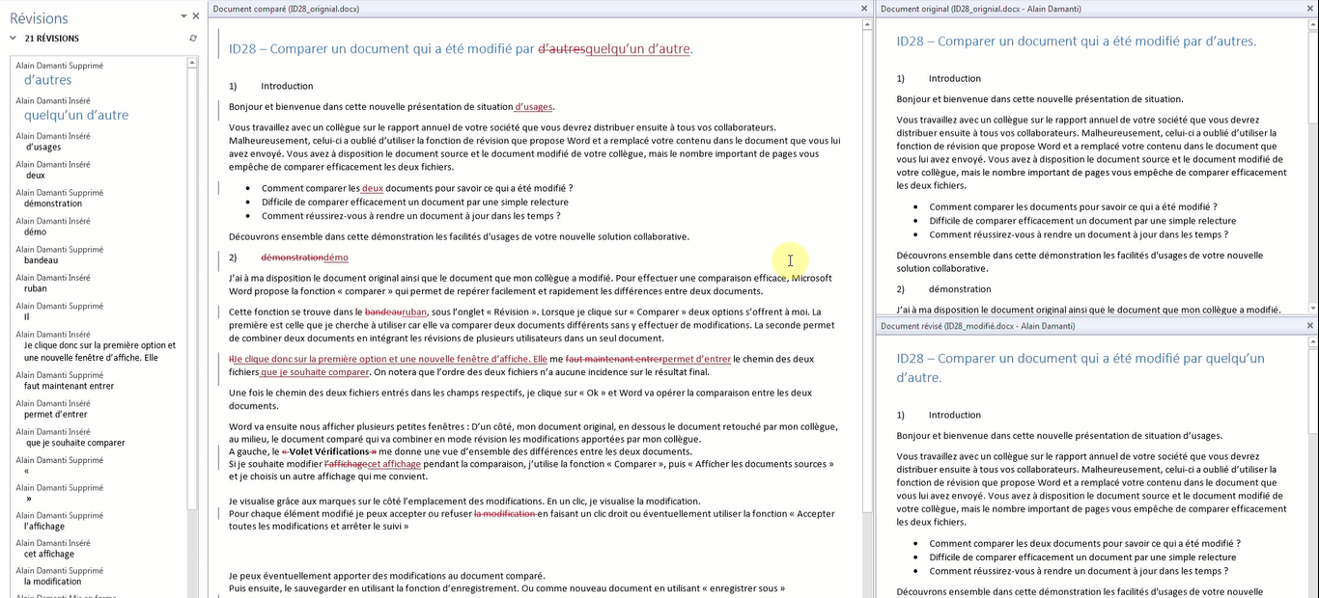Click the Document révisé scroll-up arrow

(1312, 340)
